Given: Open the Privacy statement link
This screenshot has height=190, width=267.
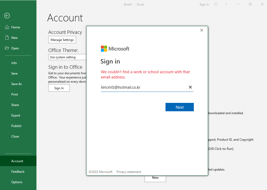Looking at the screenshot, I should point(129,172).
